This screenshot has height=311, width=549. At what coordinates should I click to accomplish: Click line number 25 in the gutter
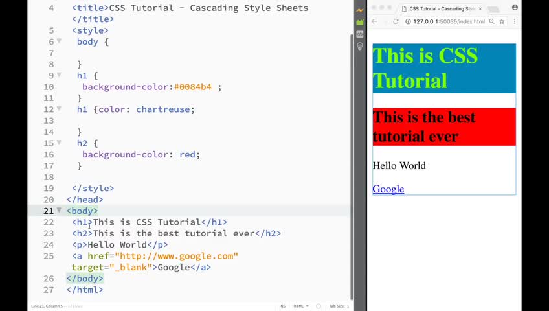pyautogui.click(x=49, y=256)
